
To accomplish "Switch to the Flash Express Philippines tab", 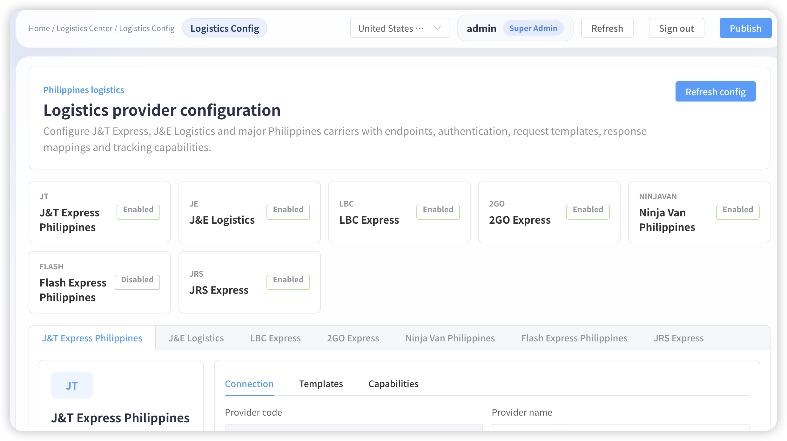I will [x=574, y=338].
